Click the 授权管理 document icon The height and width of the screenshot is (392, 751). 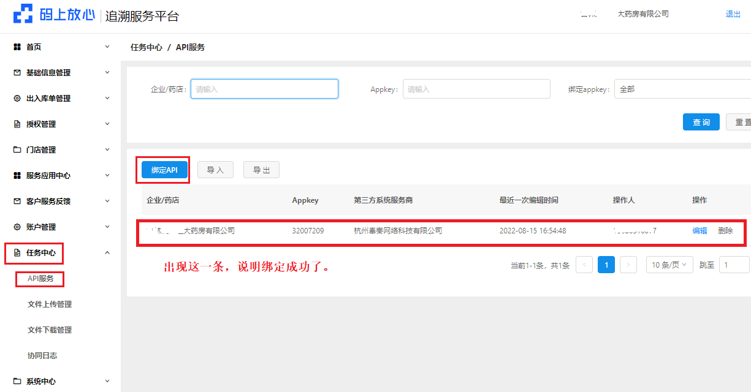17,124
